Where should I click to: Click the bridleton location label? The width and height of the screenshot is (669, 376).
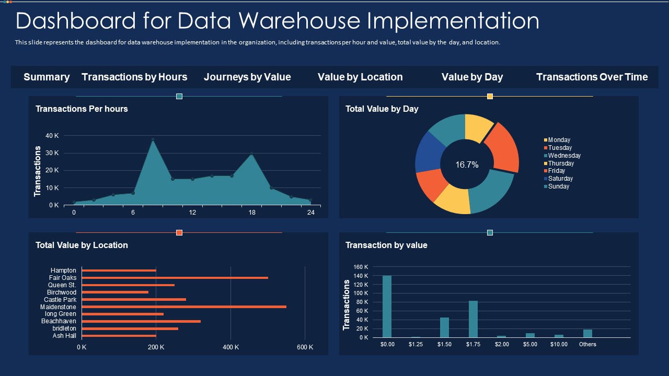[x=64, y=328]
